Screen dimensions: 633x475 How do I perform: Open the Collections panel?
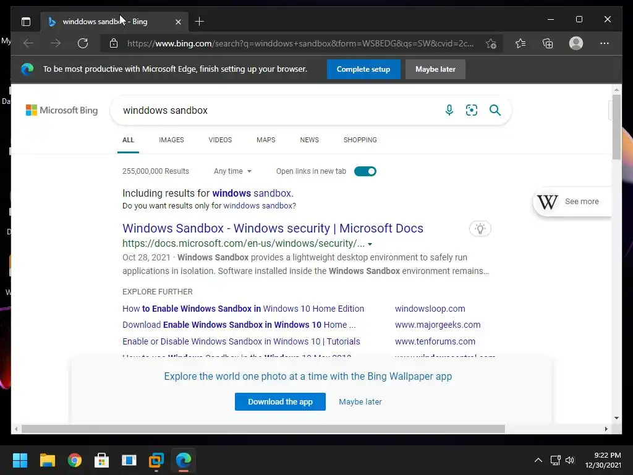pos(548,43)
